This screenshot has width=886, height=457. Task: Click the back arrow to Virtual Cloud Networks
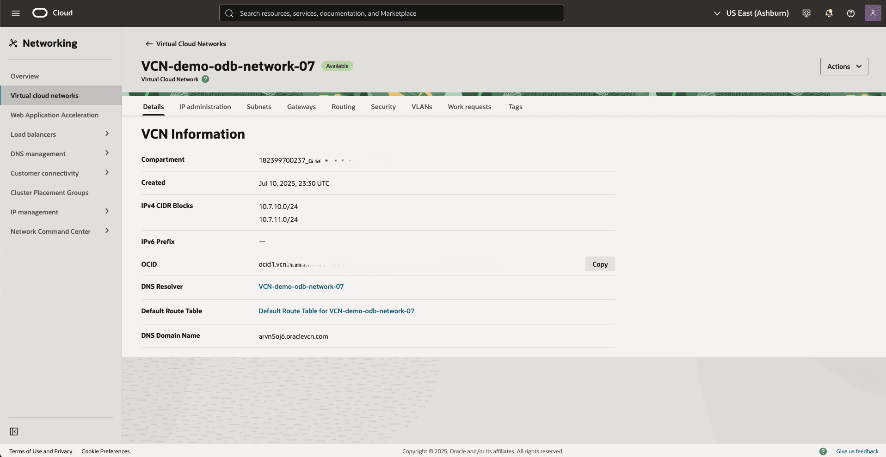pyautogui.click(x=148, y=43)
